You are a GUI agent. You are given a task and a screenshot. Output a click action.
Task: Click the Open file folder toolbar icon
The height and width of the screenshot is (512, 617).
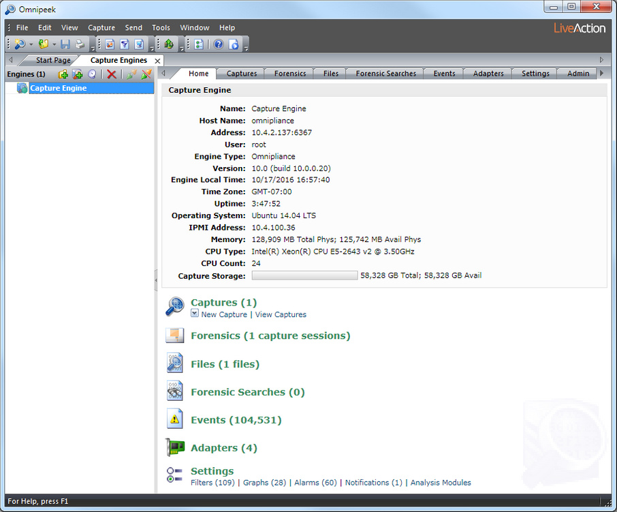(44, 44)
